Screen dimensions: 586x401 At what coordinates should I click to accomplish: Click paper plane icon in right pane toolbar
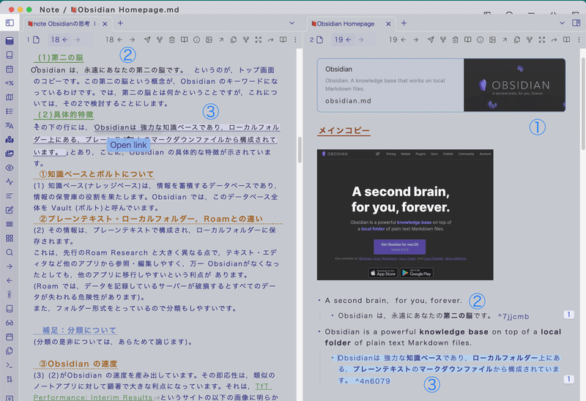pos(431,40)
